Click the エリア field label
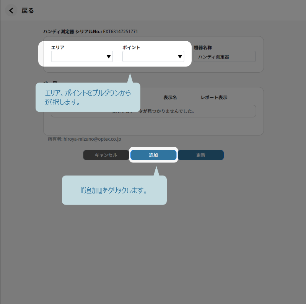 58,47
